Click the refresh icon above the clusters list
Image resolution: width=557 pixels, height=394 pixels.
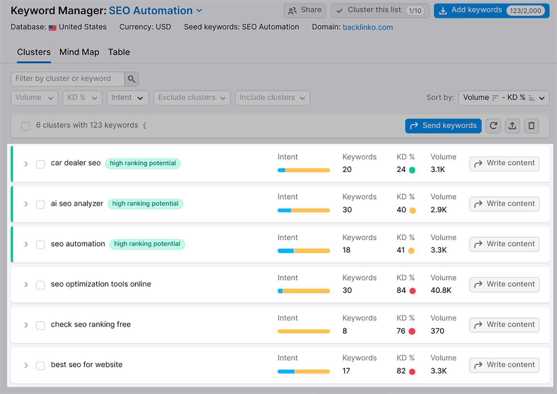tap(493, 126)
